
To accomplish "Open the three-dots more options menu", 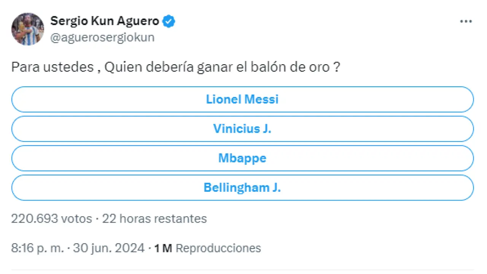I will pyautogui.click(x=466, y=22).
